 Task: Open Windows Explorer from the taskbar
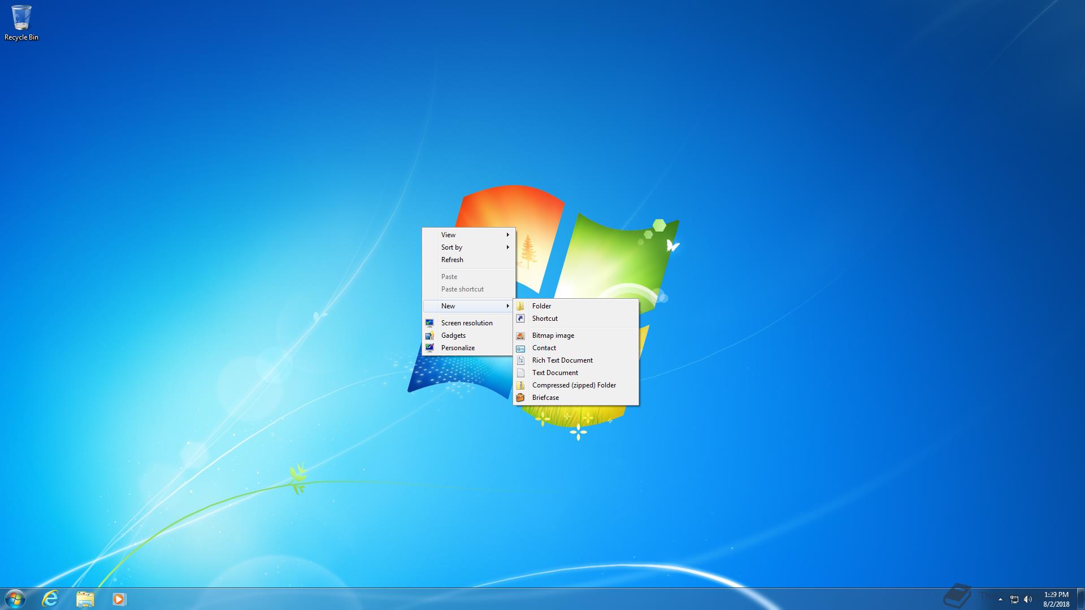85,599
